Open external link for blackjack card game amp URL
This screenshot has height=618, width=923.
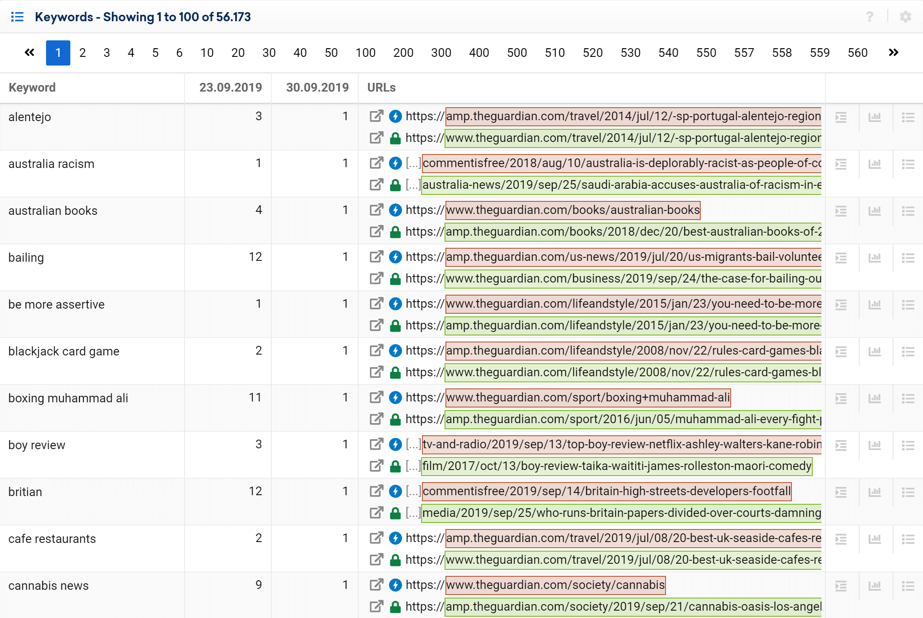(376, 351)
